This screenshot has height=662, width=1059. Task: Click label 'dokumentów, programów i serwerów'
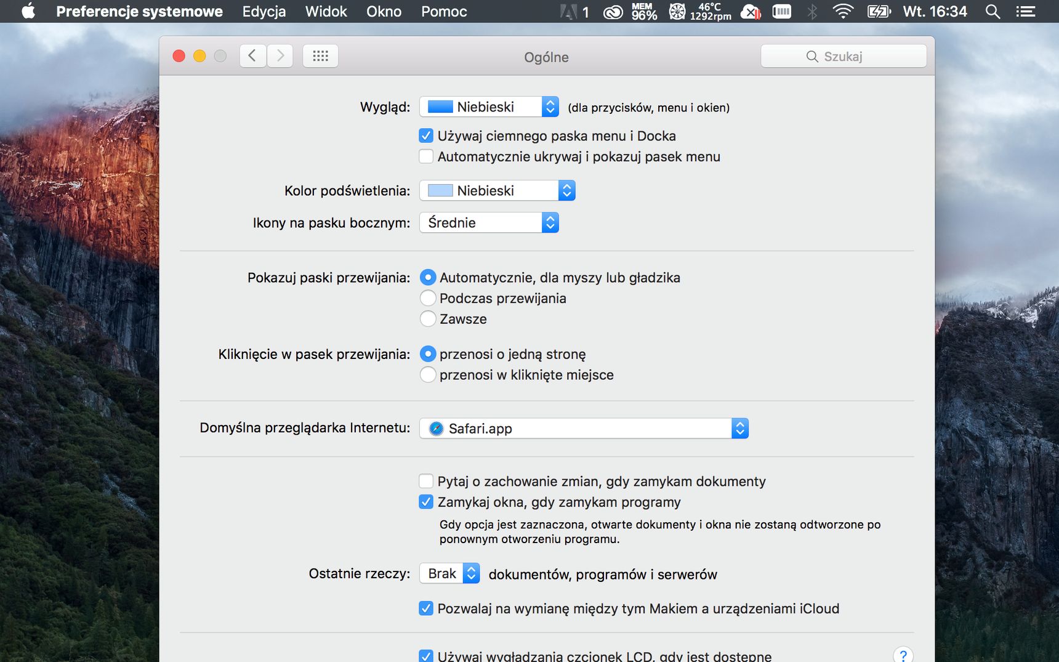click(x=603, y=575)
